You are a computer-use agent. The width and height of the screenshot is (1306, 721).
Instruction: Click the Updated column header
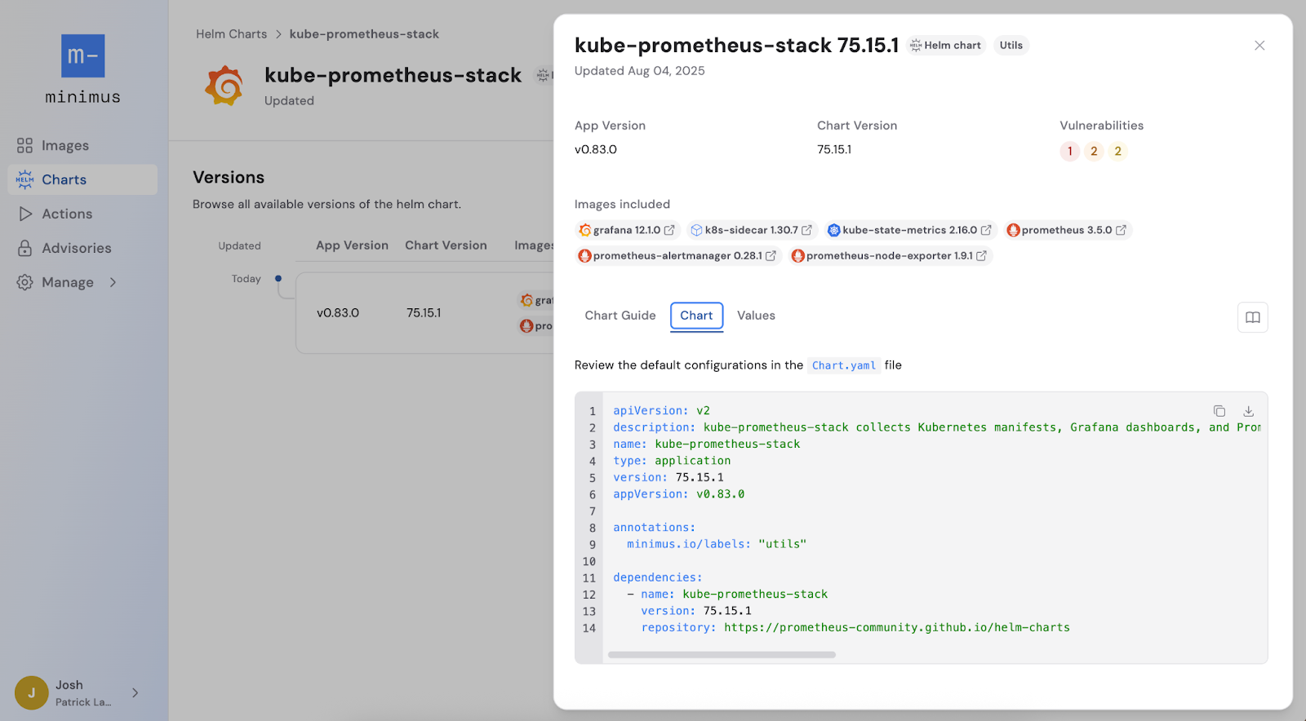(x=239, y=246)
